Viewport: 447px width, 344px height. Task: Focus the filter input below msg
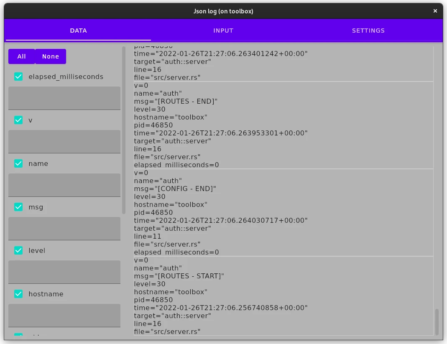(64, 228)
